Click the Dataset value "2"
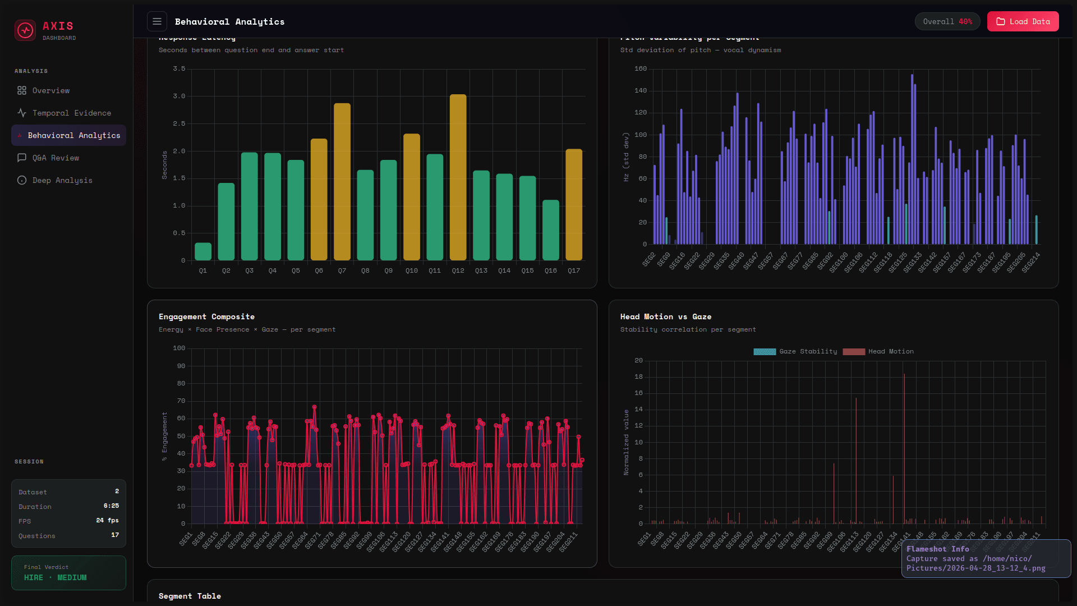The width and height of the screenshot is (1077, 606). pos(117,492)
